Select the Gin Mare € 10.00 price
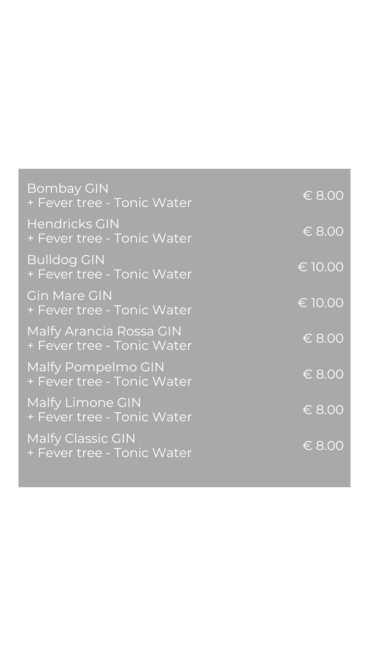This screenshot has width=369, height=656. [320, 303]
